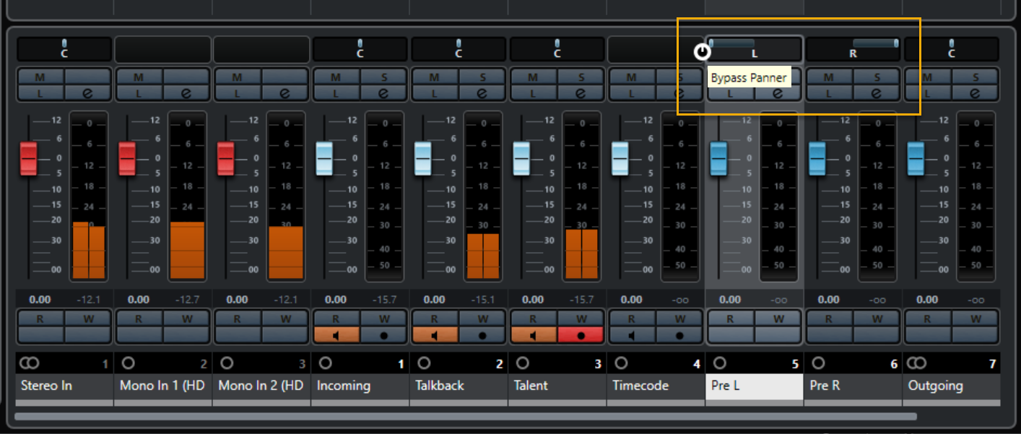Open the e channel settings on Outgoing
Viewport: 1021px width, 434px height.
tap(975, 92)
